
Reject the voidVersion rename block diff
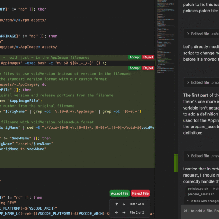[148, 68]
